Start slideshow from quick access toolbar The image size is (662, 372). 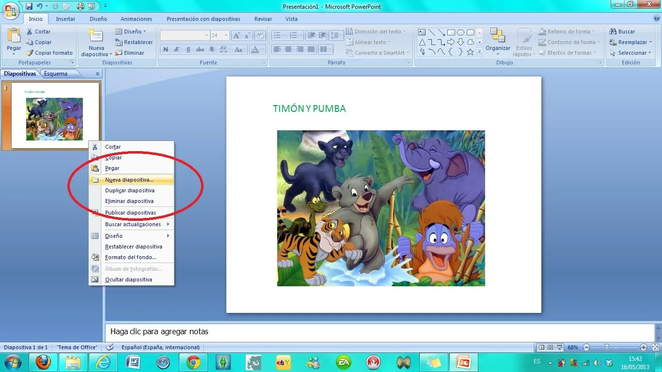(x=91, y=6)
